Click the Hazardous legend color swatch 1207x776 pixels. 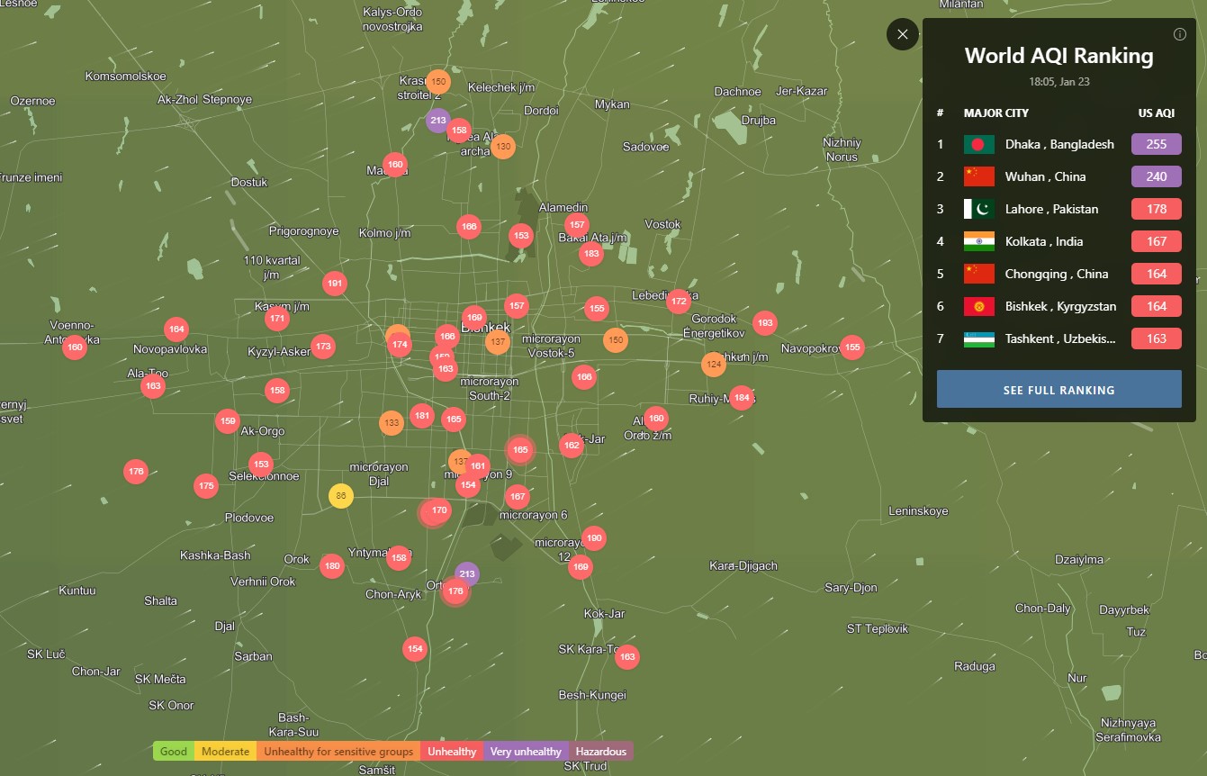pos(601,752)
